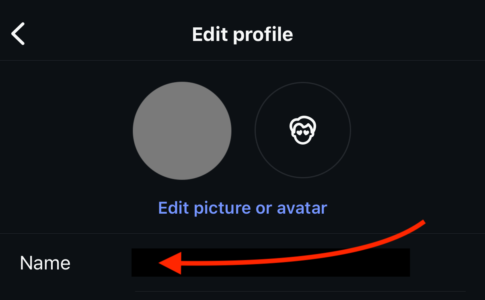
Task: Go back from the Edit profile screen
Action: (x=18, y=34)
